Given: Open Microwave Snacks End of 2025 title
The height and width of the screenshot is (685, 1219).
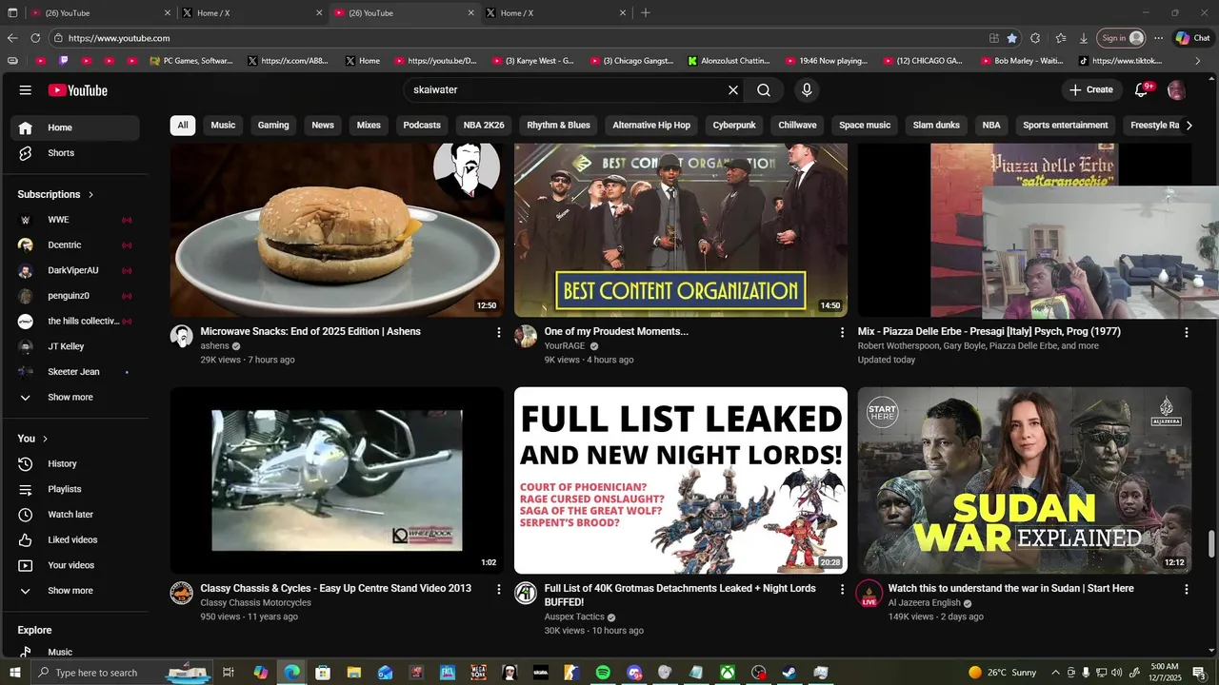Looking at the screenshot, I should 310,332.
